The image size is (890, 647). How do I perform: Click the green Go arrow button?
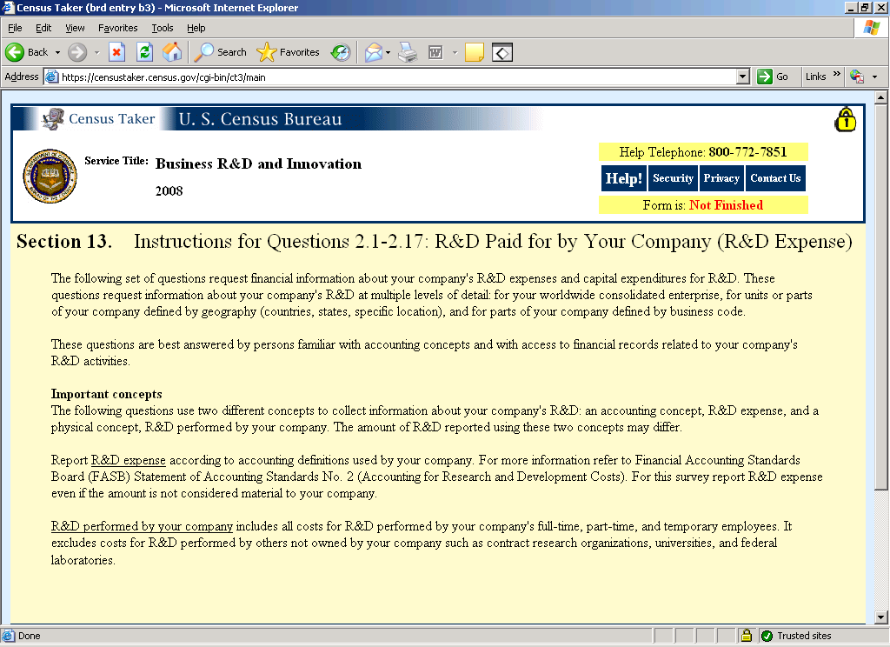coord(765,77)
